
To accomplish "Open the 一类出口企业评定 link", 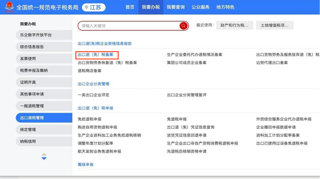I will [x=93, y=95].
